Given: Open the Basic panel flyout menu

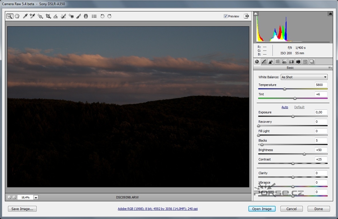Looking at the screenshot, I should coord(330,68).
